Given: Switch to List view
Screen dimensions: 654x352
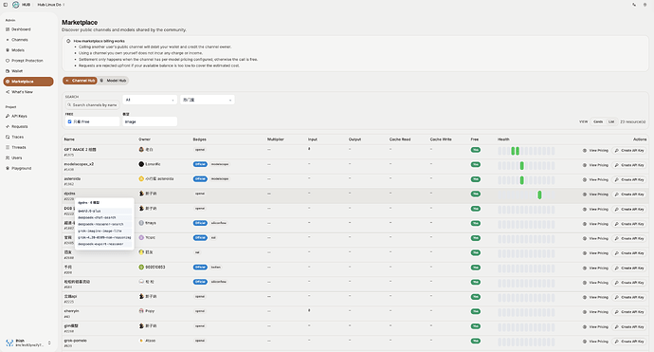Looking at the screenshot, I should point(611,122).
